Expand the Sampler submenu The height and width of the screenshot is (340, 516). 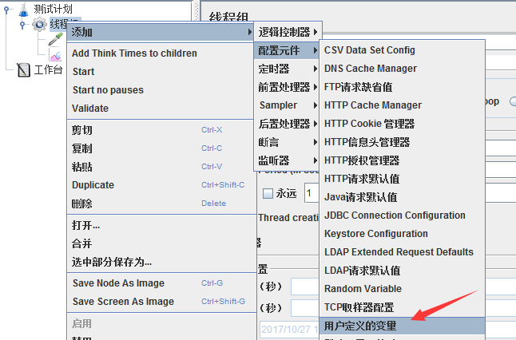(287, 105)
